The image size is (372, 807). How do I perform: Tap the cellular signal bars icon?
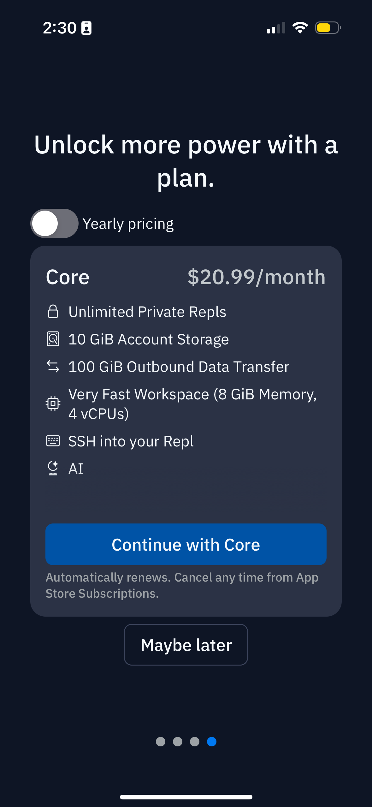276,28
